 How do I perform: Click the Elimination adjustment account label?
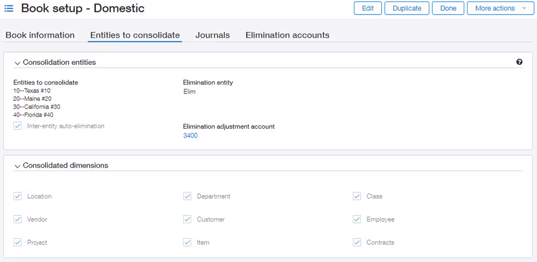tap(229, 126)
